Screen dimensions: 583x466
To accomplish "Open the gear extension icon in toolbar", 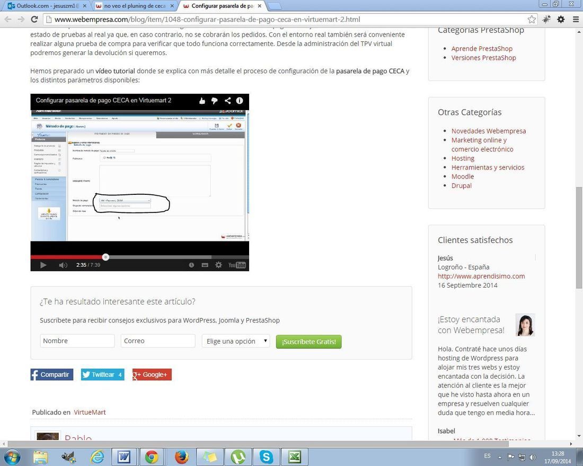I will tap(561, 19).
